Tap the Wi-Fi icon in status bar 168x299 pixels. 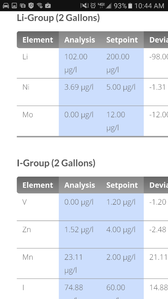click(x=40, y=6)
